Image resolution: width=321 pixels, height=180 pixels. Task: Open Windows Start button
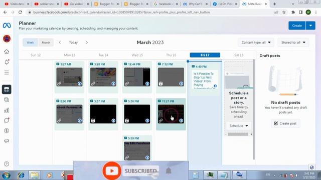point(6,175)
